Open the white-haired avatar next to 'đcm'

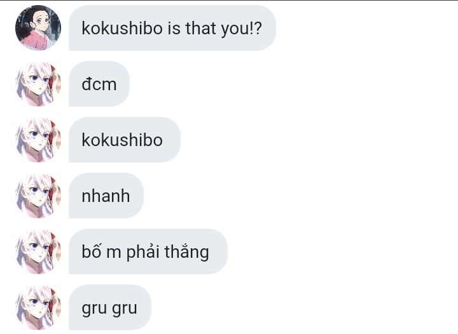[38, 84]
